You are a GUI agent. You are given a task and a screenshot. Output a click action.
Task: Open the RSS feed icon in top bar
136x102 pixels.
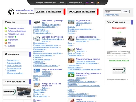coord(98,2)
